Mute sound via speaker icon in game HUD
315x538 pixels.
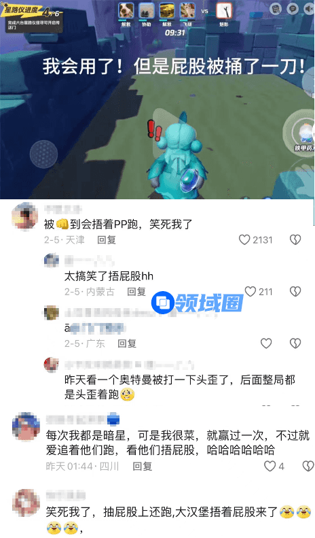point(310,9)
